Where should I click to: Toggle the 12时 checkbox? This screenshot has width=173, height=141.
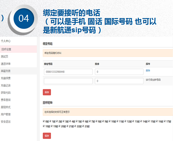click(125, 121)
